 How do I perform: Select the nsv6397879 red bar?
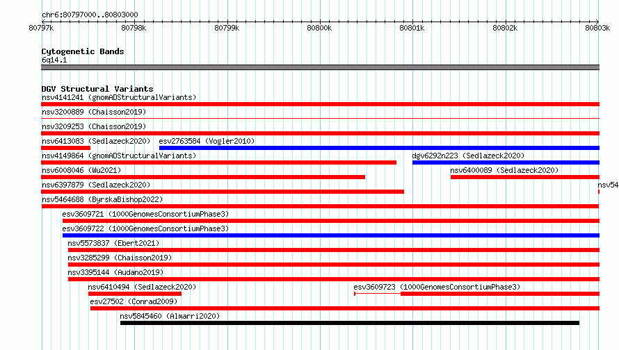point(223,192)
